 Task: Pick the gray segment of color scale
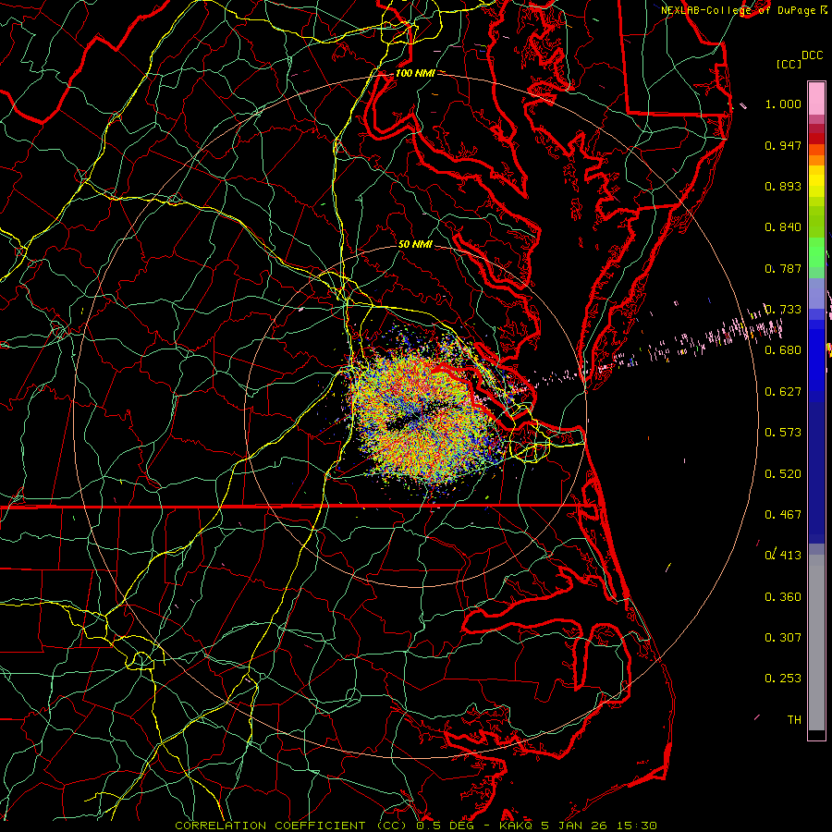pyautogui.click(x=816, y=642)
